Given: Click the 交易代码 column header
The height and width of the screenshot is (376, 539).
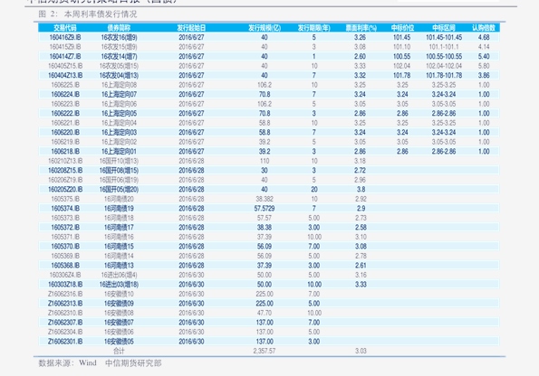Looking at the screenshot, I should pyautogui.click(x=65, y=28).
